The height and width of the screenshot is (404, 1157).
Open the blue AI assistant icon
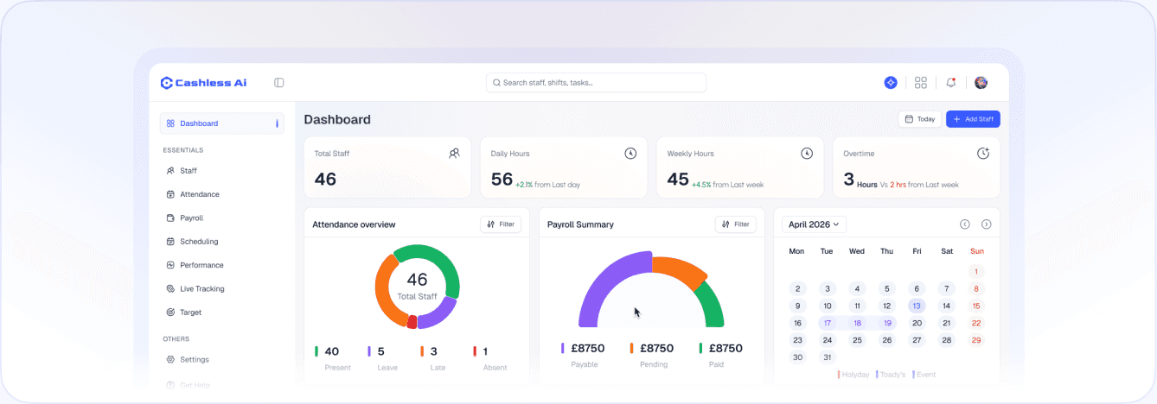click(891, 83)
